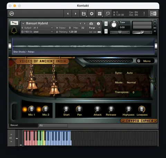Shift keyboard octave down arrow
The image size is (166, 158).
[11, 142]
